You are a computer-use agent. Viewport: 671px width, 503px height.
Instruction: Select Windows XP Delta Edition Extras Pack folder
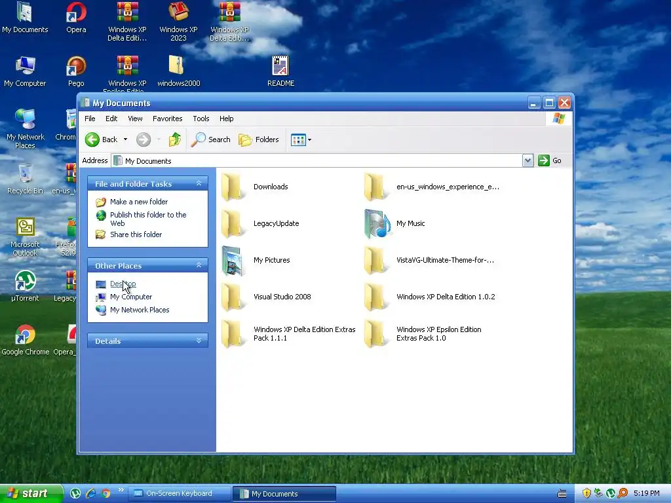tap(233, 333)
